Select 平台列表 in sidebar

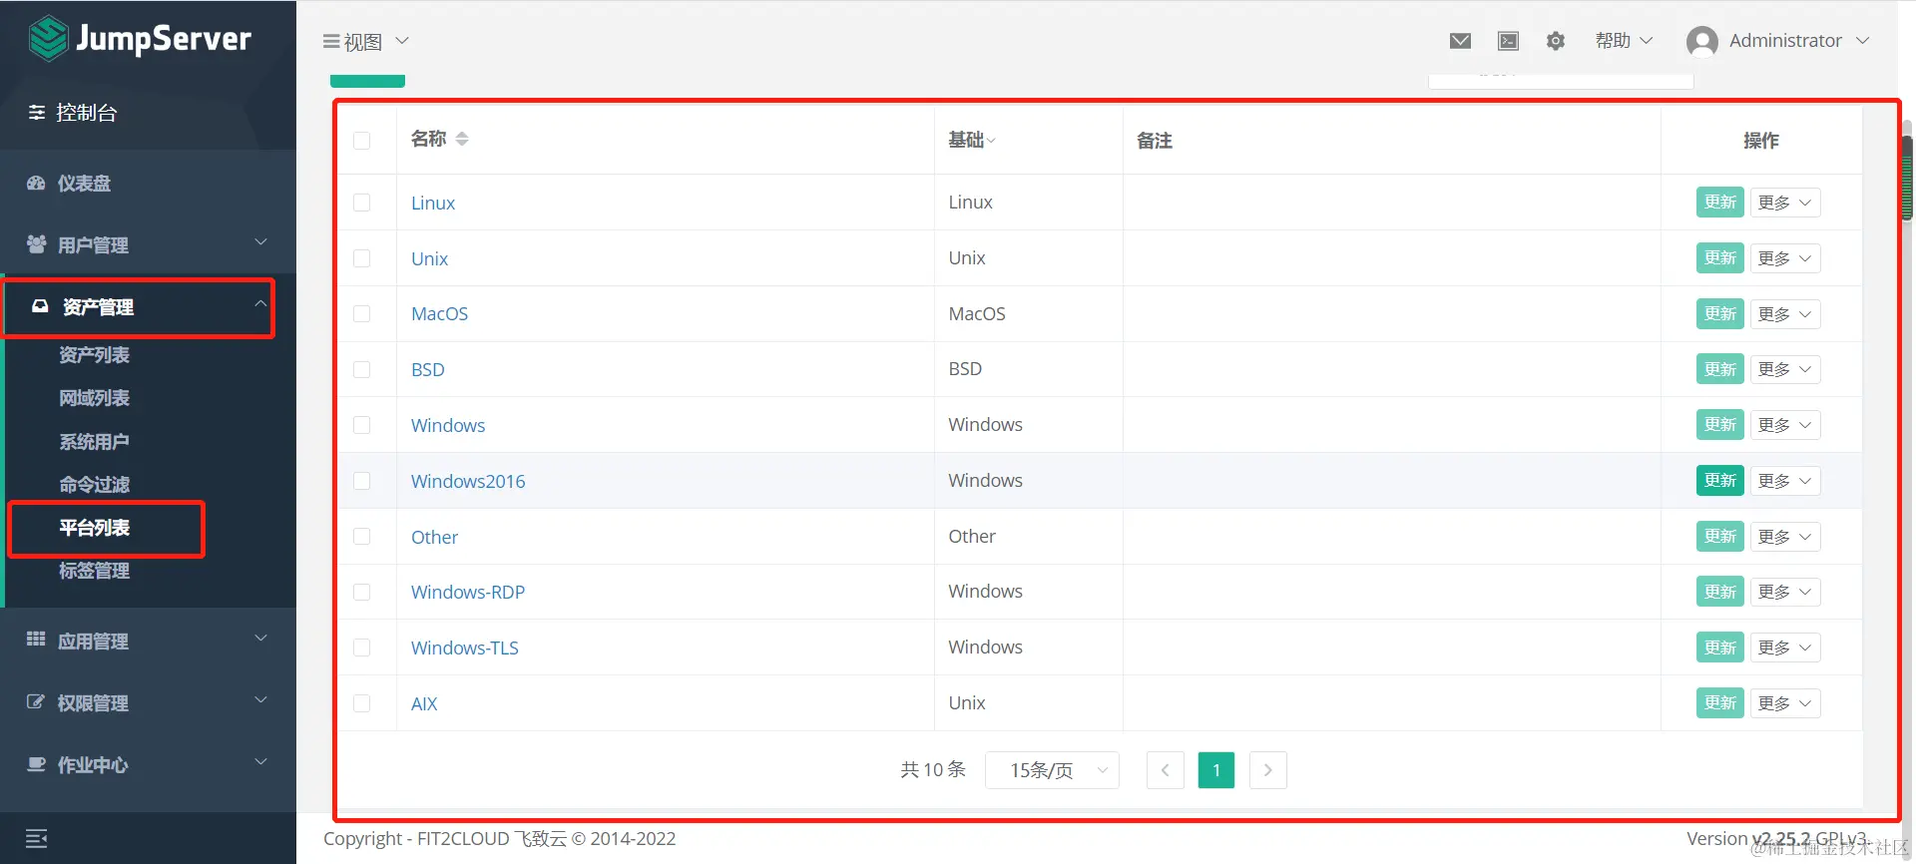coord(94,528)
